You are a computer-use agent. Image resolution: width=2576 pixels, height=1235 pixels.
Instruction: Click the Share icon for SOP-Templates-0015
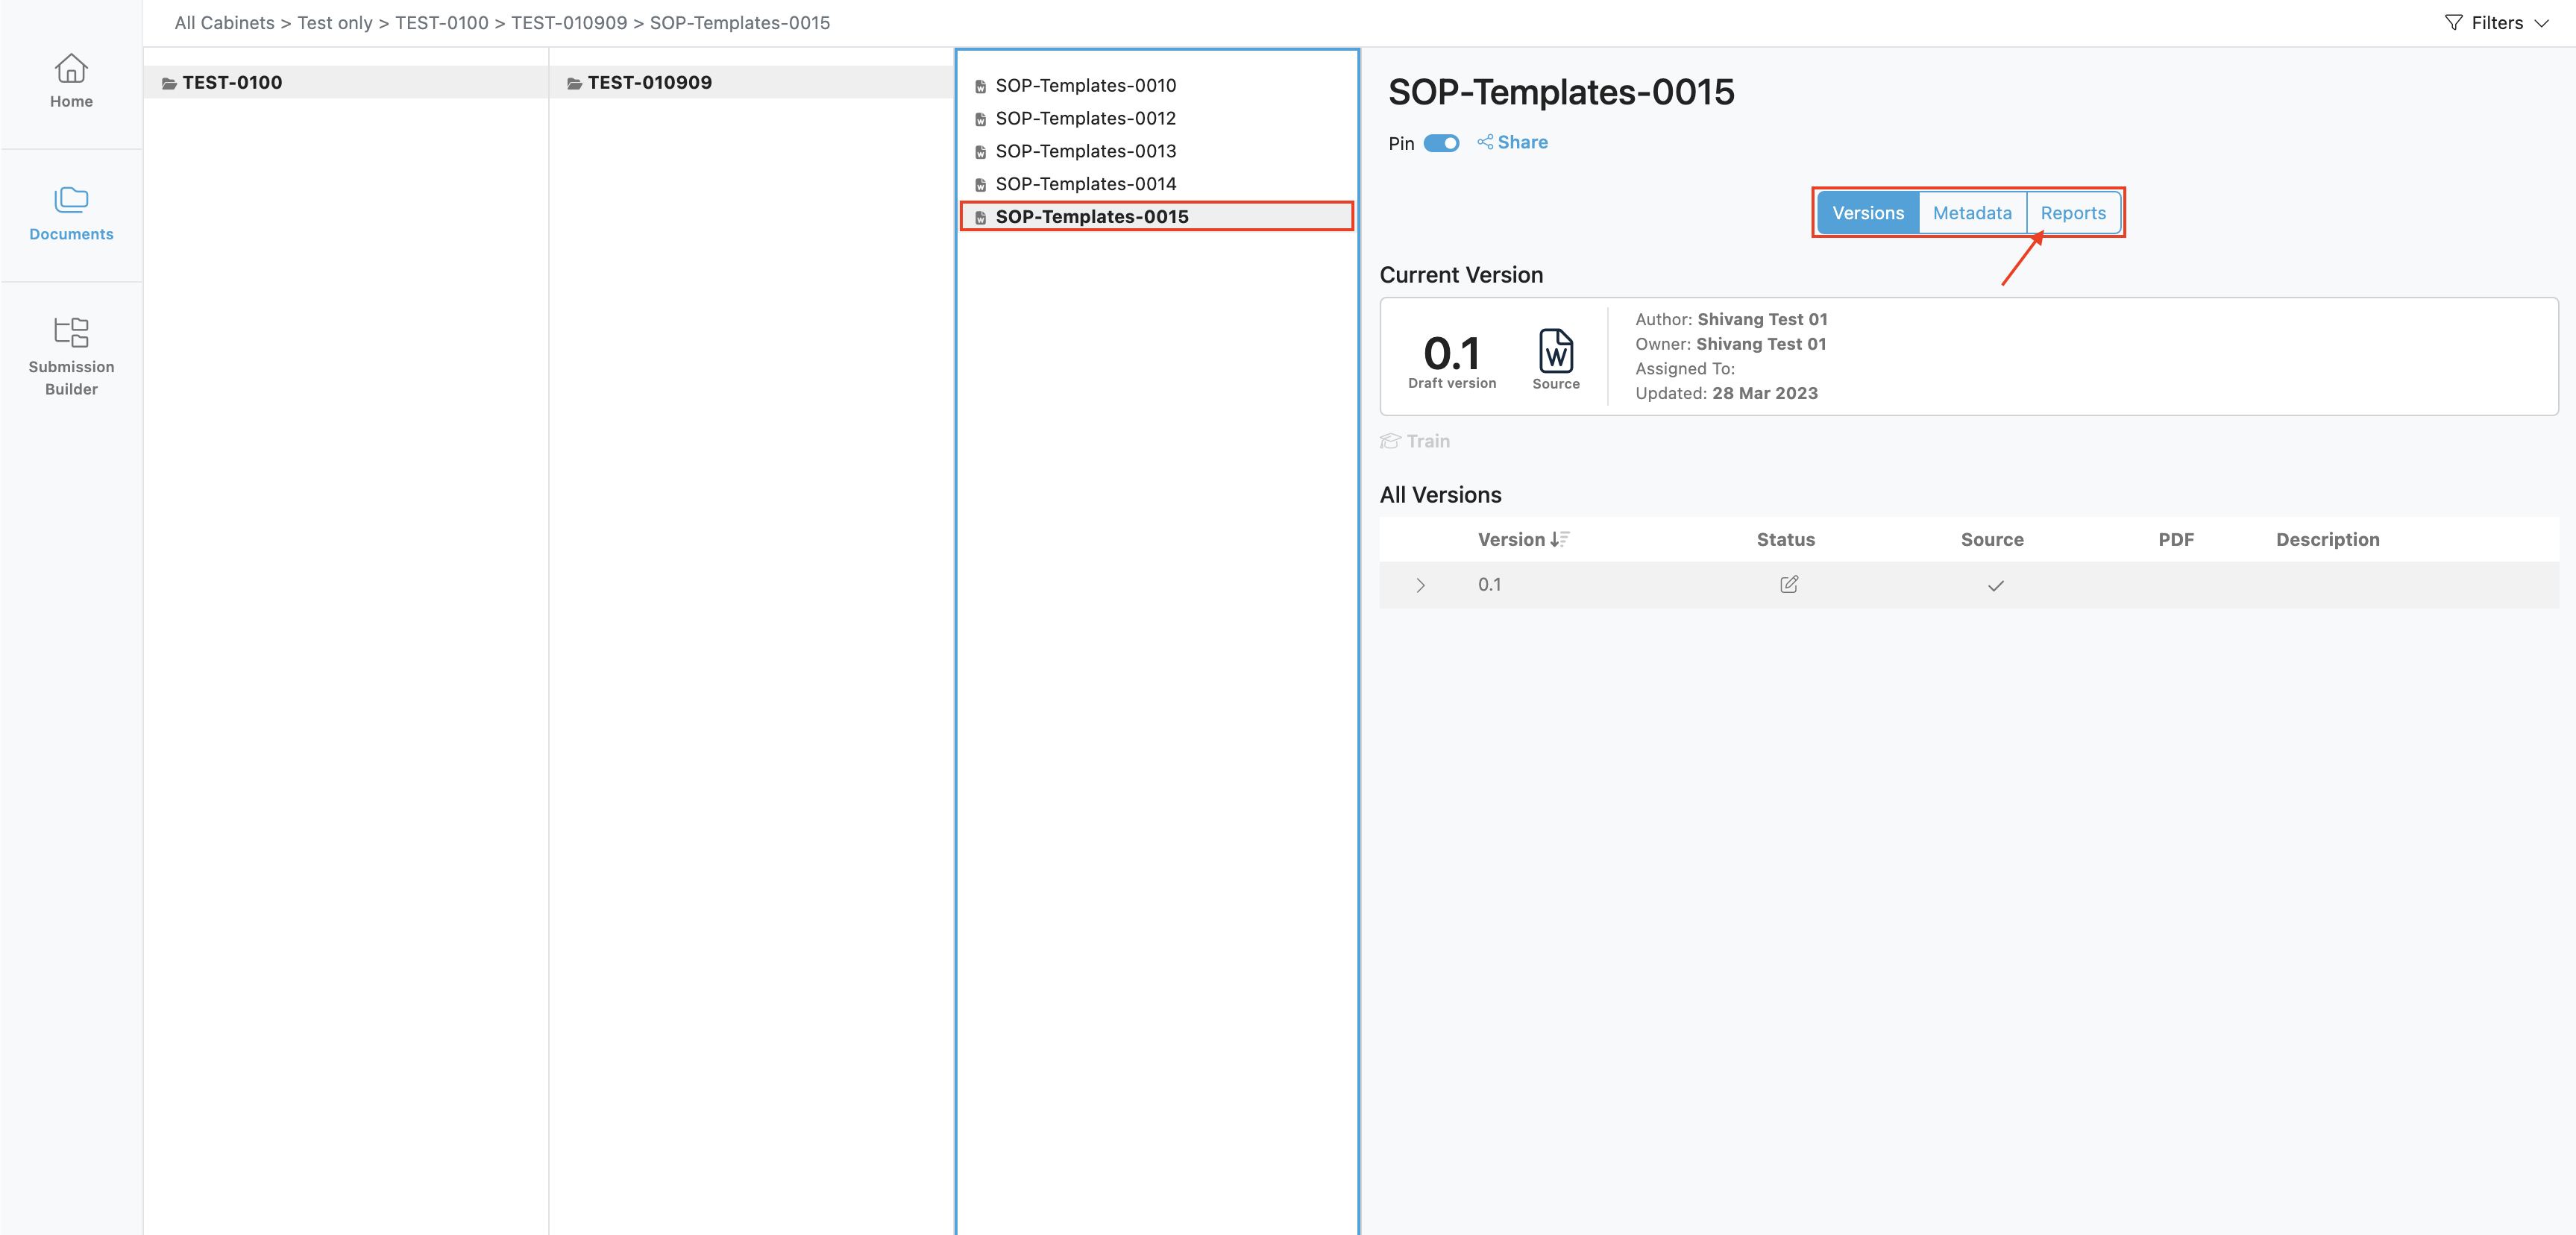coord(1485,142)
